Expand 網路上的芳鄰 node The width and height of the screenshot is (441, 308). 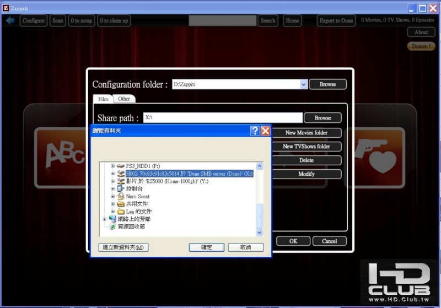(105, 219)
